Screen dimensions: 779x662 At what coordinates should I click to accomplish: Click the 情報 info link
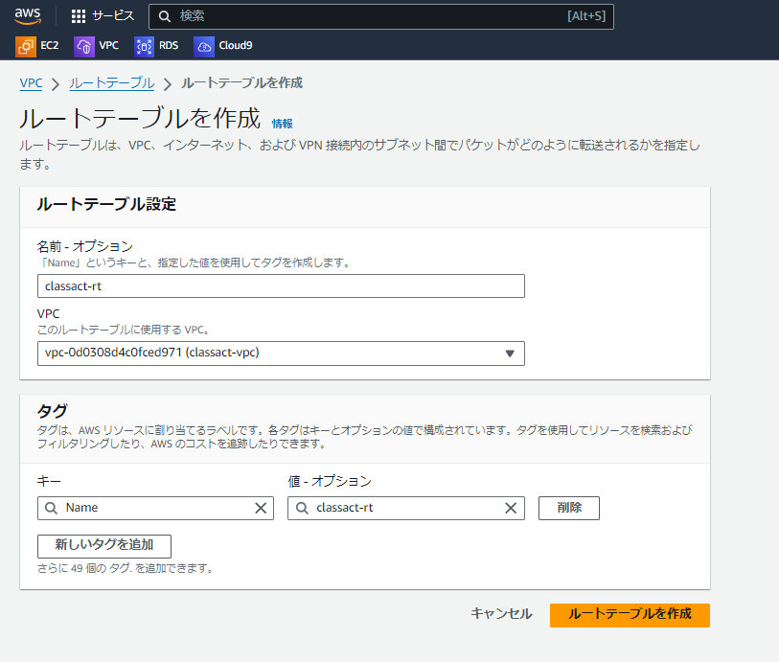tap(283, 124)
